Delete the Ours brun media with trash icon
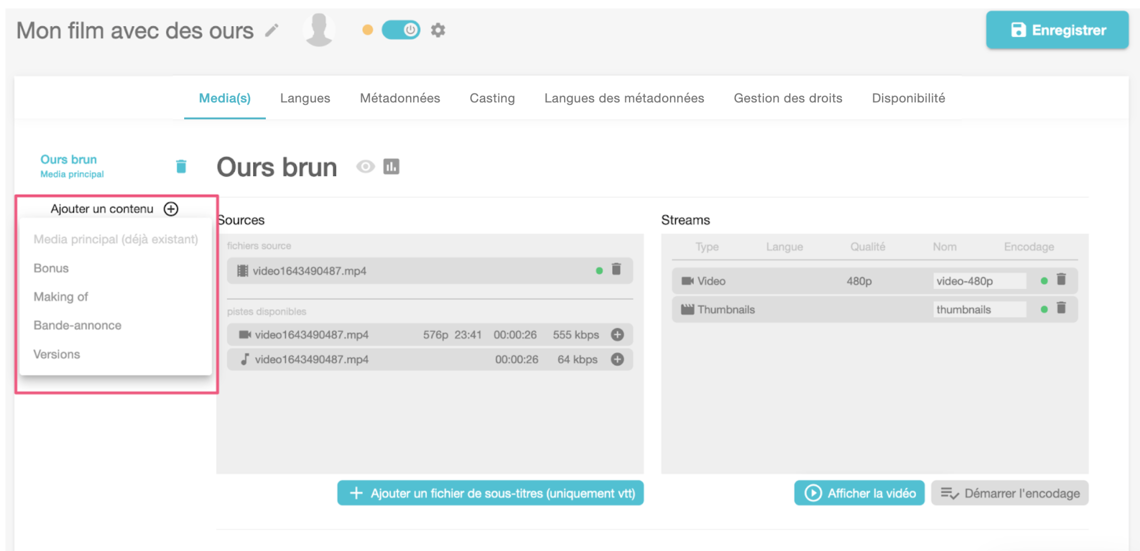This screenshot has height=551, width=1140. coord(181,166)
